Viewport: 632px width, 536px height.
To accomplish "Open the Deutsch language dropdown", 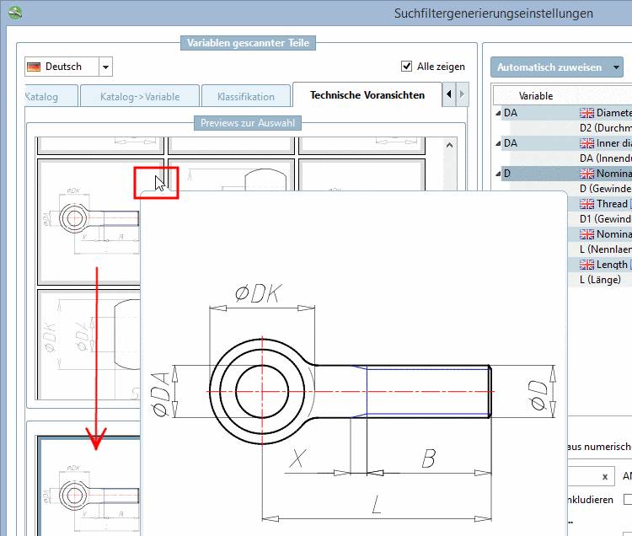I will coord(105,67).
